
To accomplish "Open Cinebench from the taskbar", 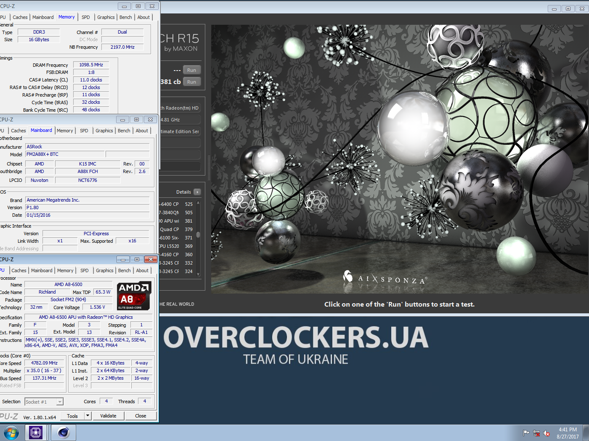I will tap(64, 433).
